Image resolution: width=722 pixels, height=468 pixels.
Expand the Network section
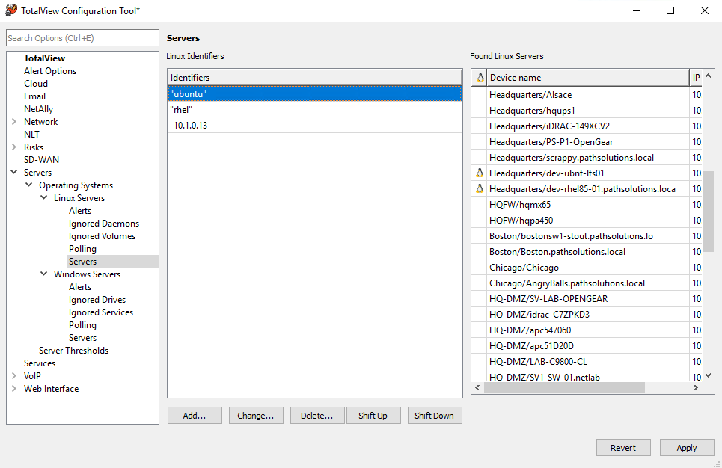click(x=13, y=121)
